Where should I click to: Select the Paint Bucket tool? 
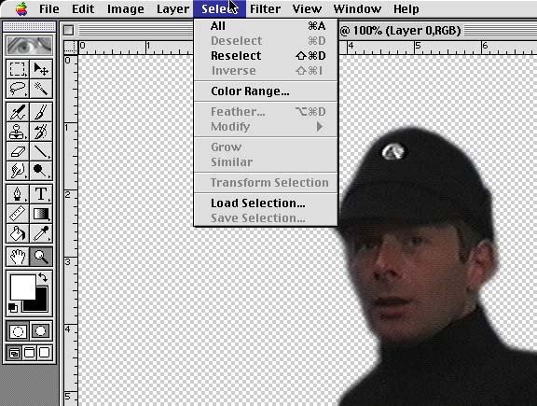[x=18, y=233]
